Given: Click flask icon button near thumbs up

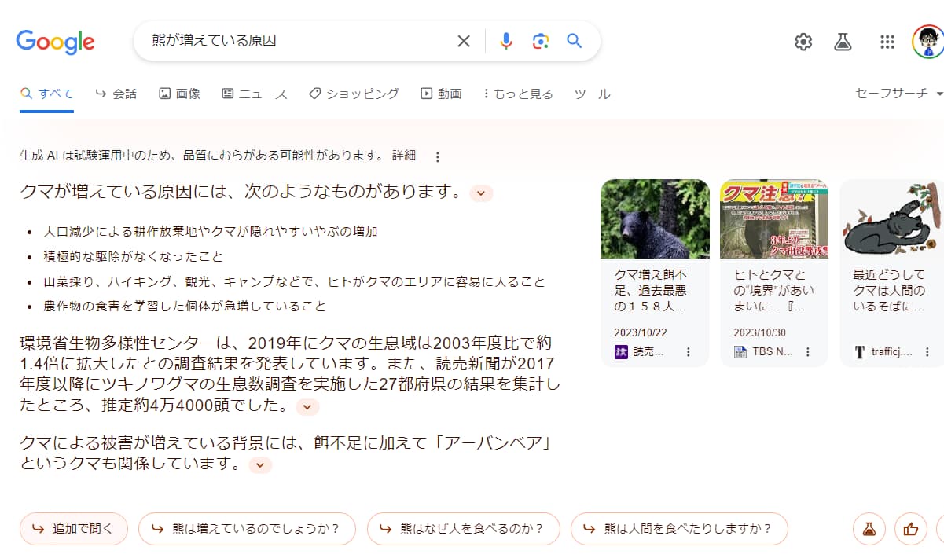Looking at the screenshot, I should coord(869,529).
